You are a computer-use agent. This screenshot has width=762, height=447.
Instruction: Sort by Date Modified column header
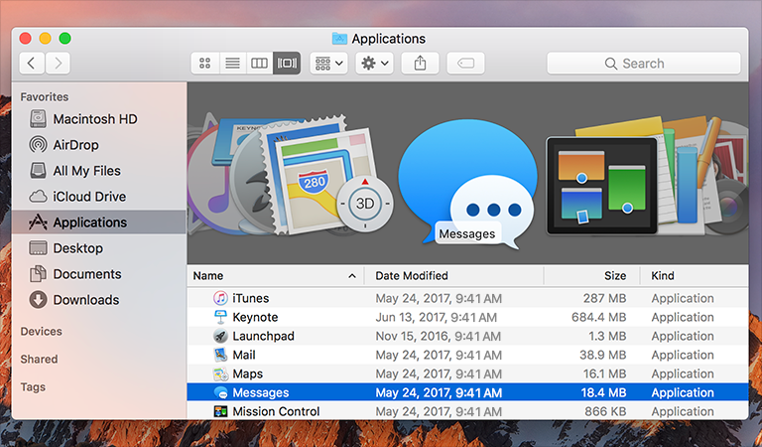click(x=453, y=276)
